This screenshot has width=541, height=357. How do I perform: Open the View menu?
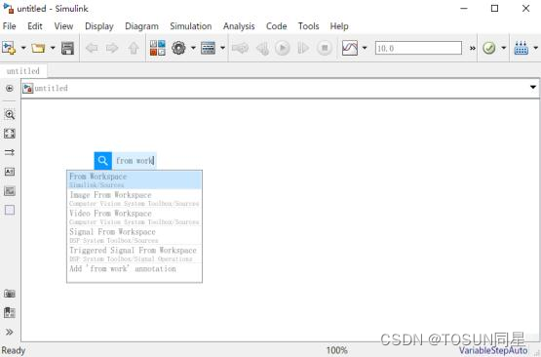[63, 26]
